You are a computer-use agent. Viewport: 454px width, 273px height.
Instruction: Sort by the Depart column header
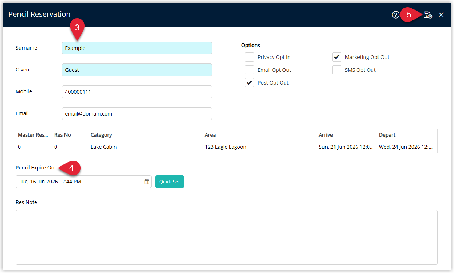click(407, 135)
